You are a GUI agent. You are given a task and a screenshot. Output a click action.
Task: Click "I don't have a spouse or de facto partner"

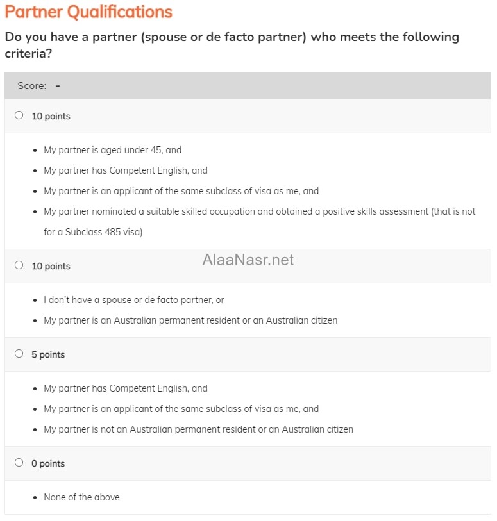133,299
